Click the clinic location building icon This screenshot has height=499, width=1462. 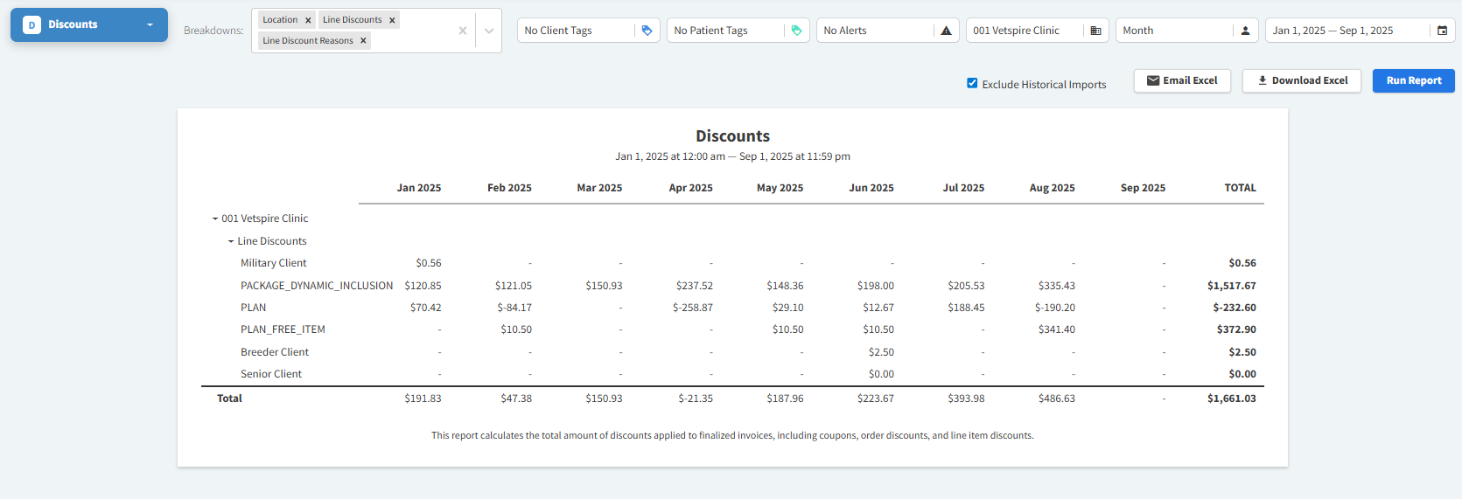[x=1095, y=31]
